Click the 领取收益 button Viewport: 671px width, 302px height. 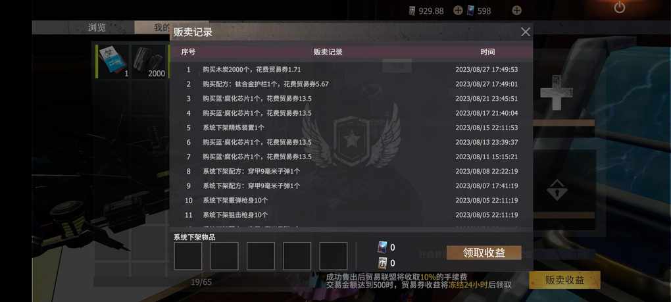[484, 253]
